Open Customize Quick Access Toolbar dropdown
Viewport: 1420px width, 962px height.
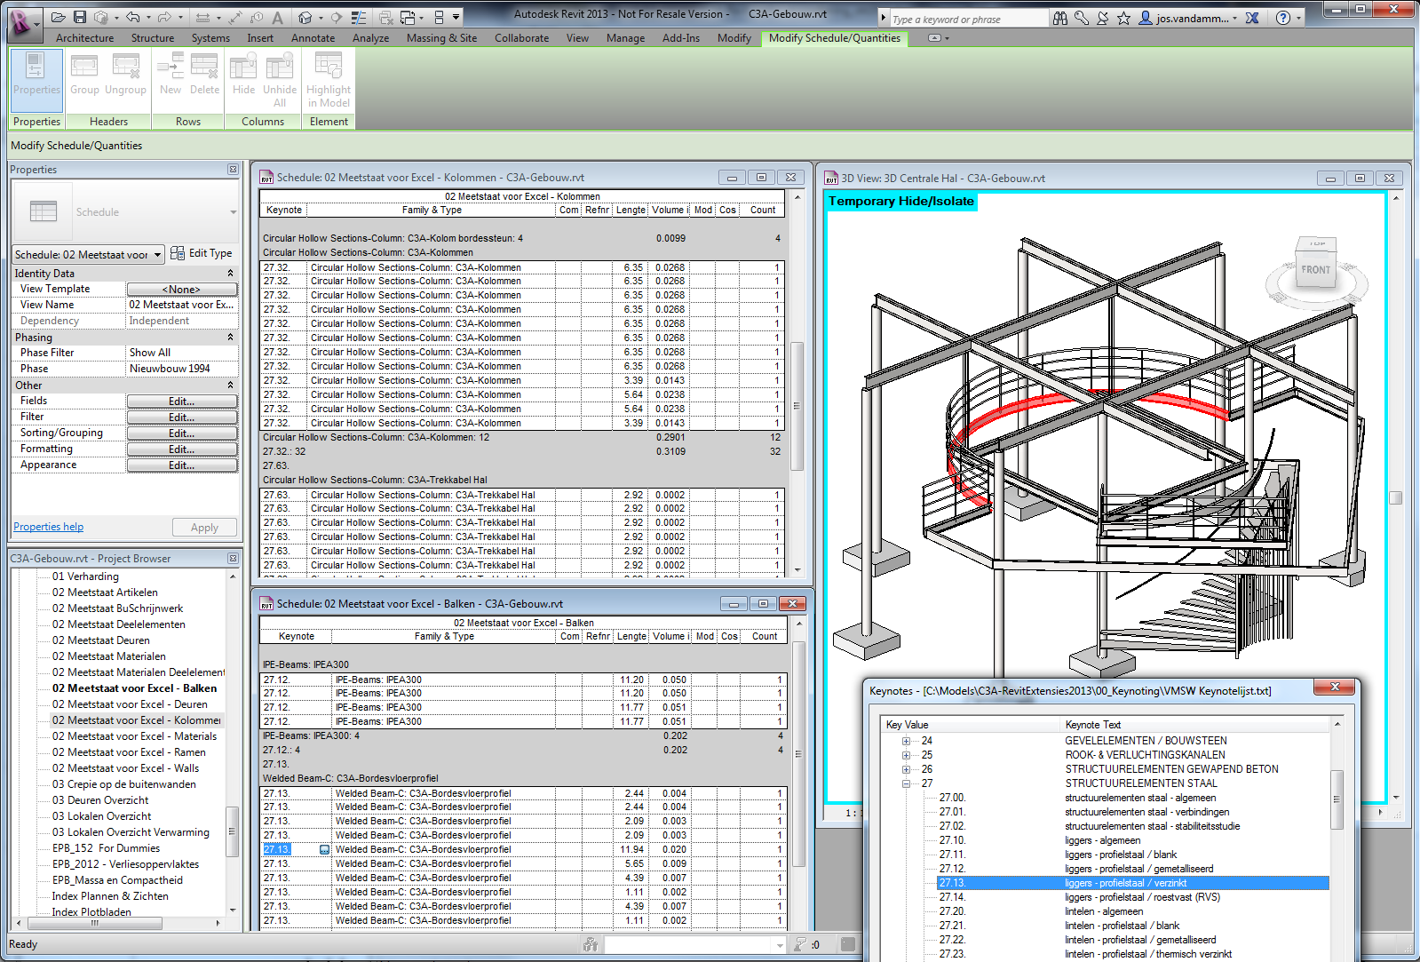point(456,17)
